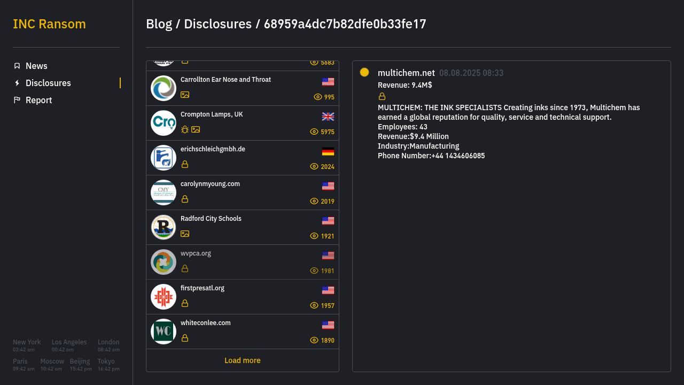Click the image icon under Crompton Lamps, UK
The image size is (684, 385).
(x=196, y=129)
